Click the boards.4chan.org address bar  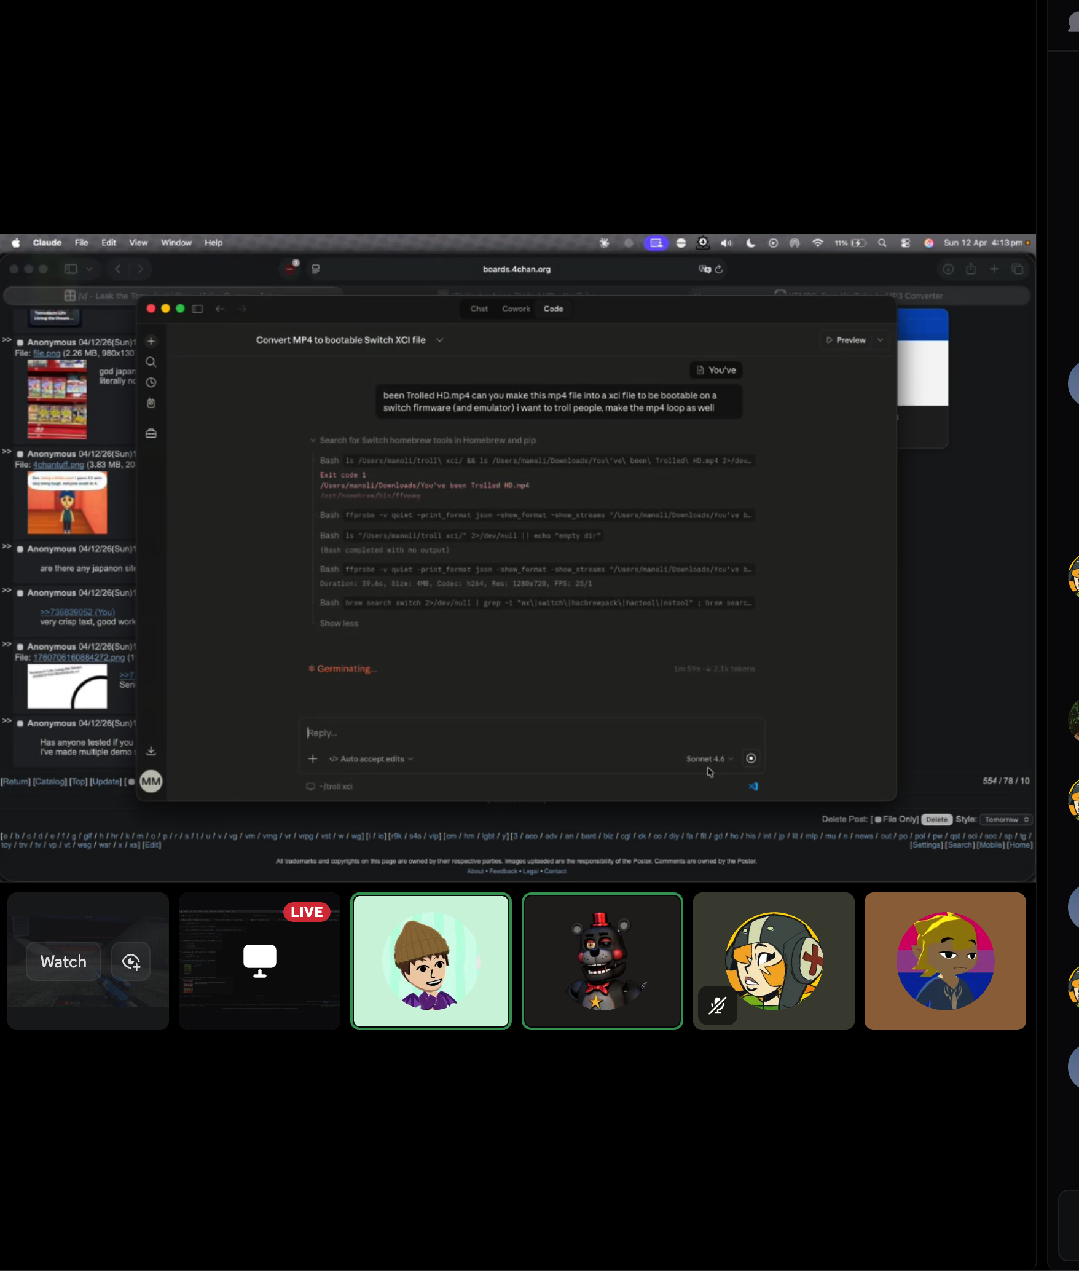(517, 269)
